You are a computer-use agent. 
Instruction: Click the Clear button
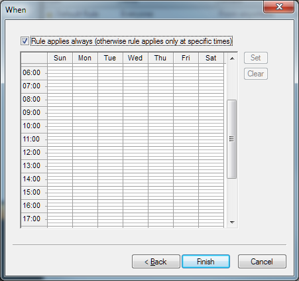[256, 74]
